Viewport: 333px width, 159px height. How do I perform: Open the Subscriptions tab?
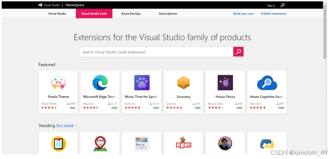[168, 14]
